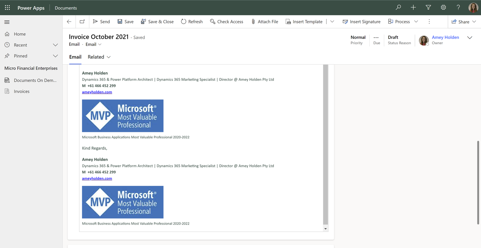Screen dimensions: 481x248
Task: Send the email
Action: coord(101,21)
